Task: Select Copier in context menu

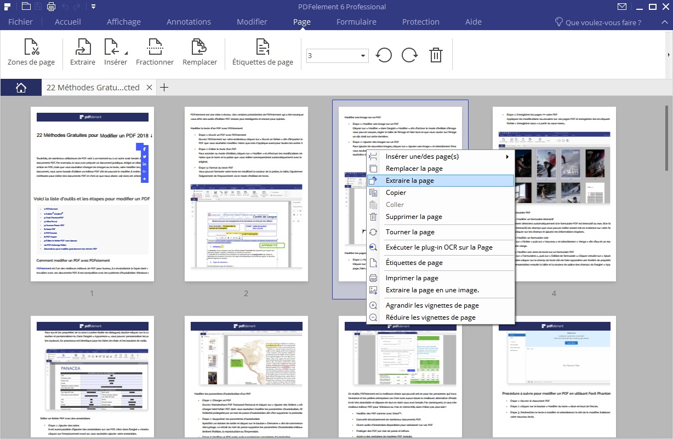Action: click(441, 193)
